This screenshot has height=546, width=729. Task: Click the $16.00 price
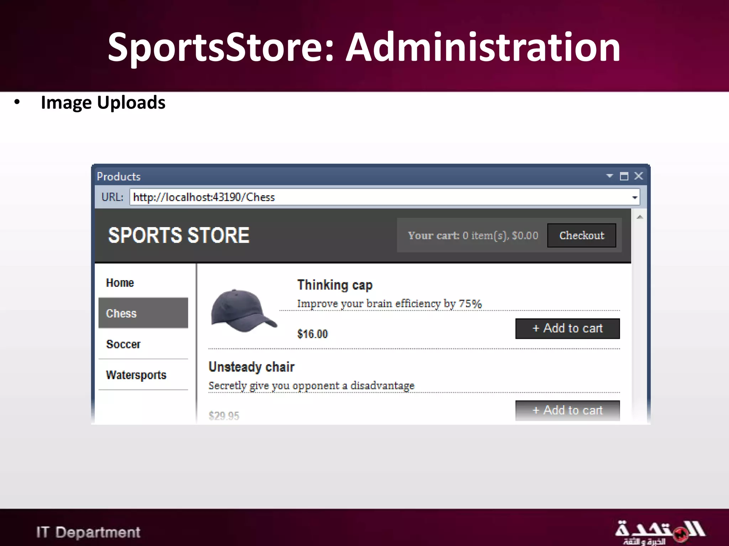[x=313, y=334]
